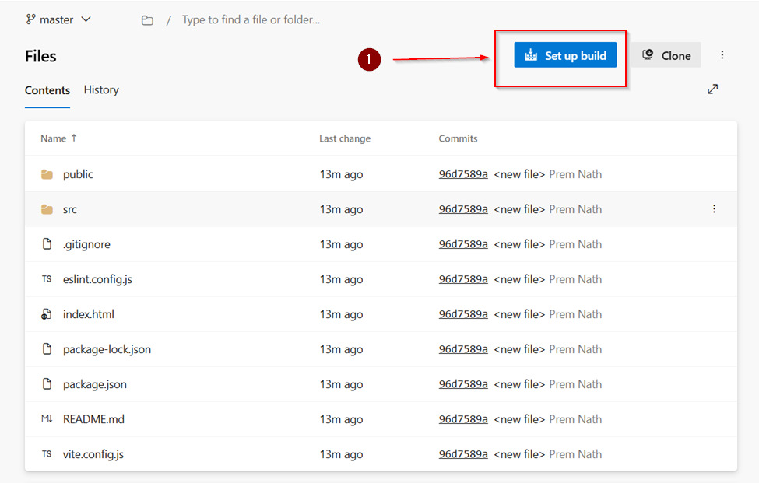Open eslint.config.js file
759x483 pixels.
tap(97, 279)
